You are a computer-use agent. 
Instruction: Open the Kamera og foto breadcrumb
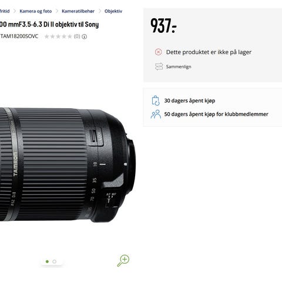(36, 11)
